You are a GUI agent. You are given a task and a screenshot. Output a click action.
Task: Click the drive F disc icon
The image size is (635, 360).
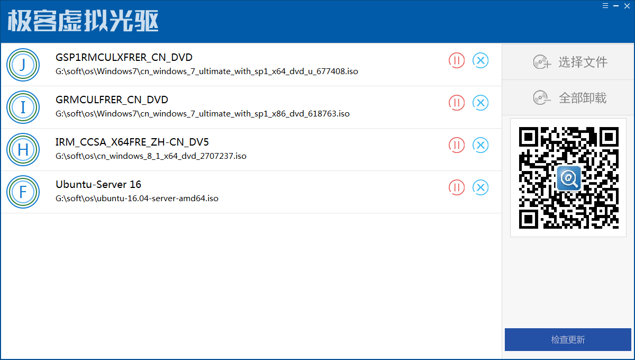click(23, 192)
